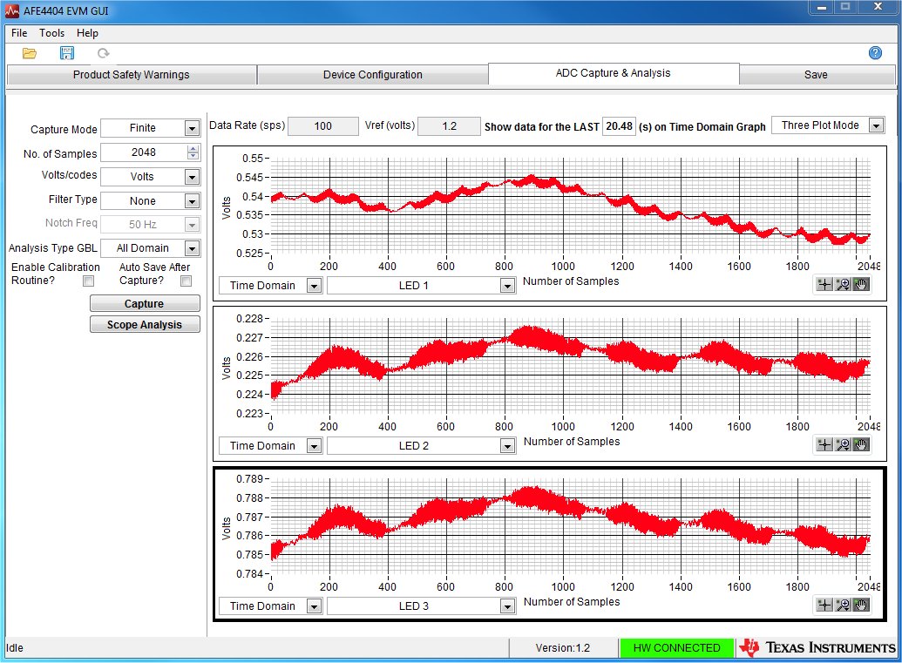Increment the No. of Samples stepper

pos(193,149)
